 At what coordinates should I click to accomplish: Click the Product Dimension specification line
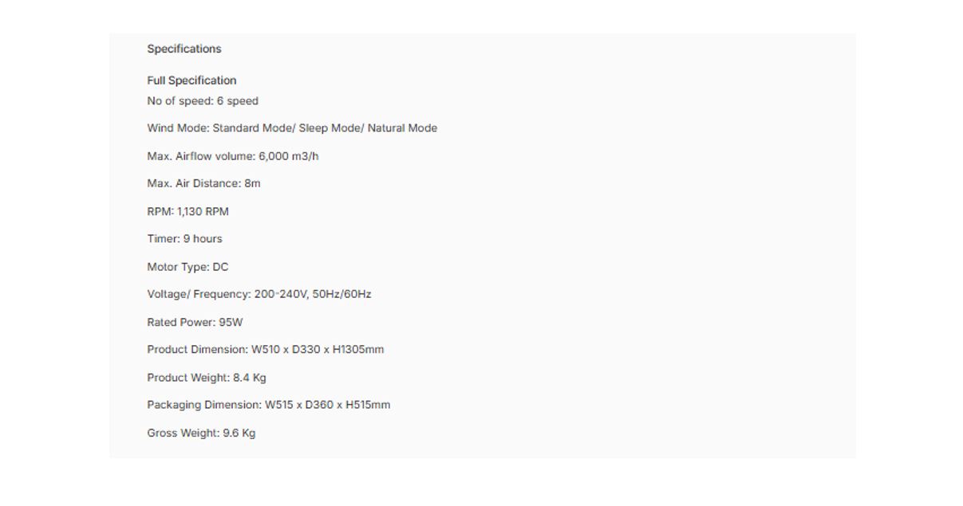pyautogui.click(x=266, y=349)
